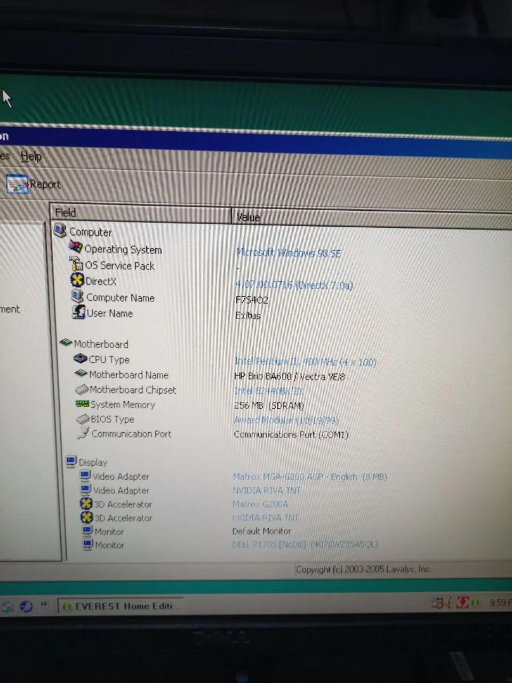Click the icon beside Matrox Video Adapter
Image resolution: width=512 pixels, height=683 pixels.
[85, 475]
